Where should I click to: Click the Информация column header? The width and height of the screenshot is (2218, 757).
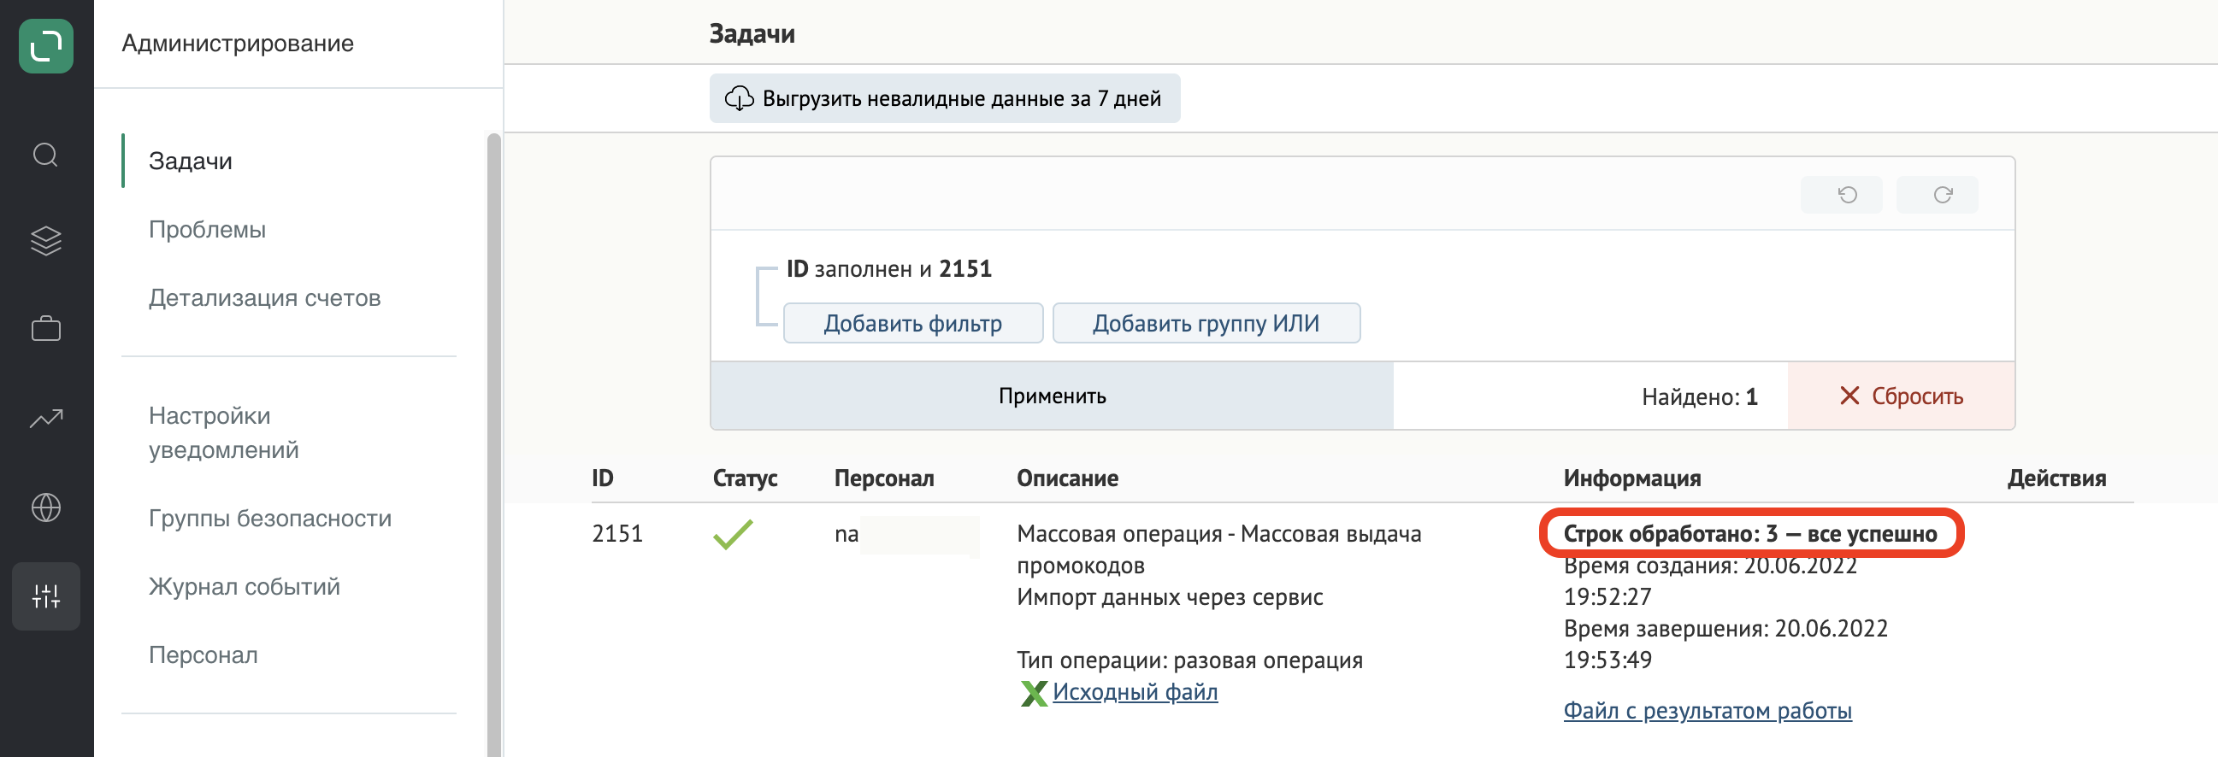1631,478
